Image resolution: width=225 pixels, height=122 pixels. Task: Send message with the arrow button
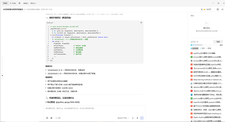click(x=142, y=118)
